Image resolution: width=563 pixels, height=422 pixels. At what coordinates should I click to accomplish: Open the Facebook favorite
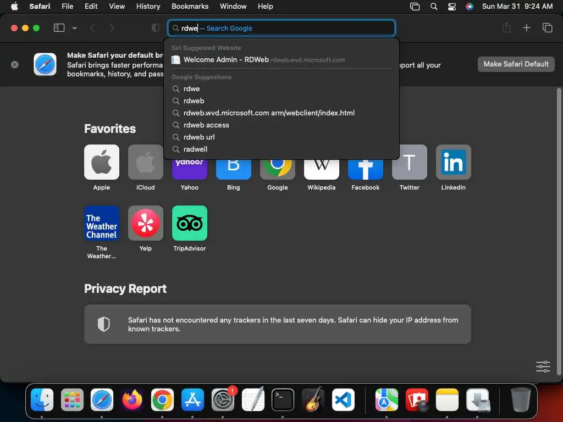(x=366, y=169)
